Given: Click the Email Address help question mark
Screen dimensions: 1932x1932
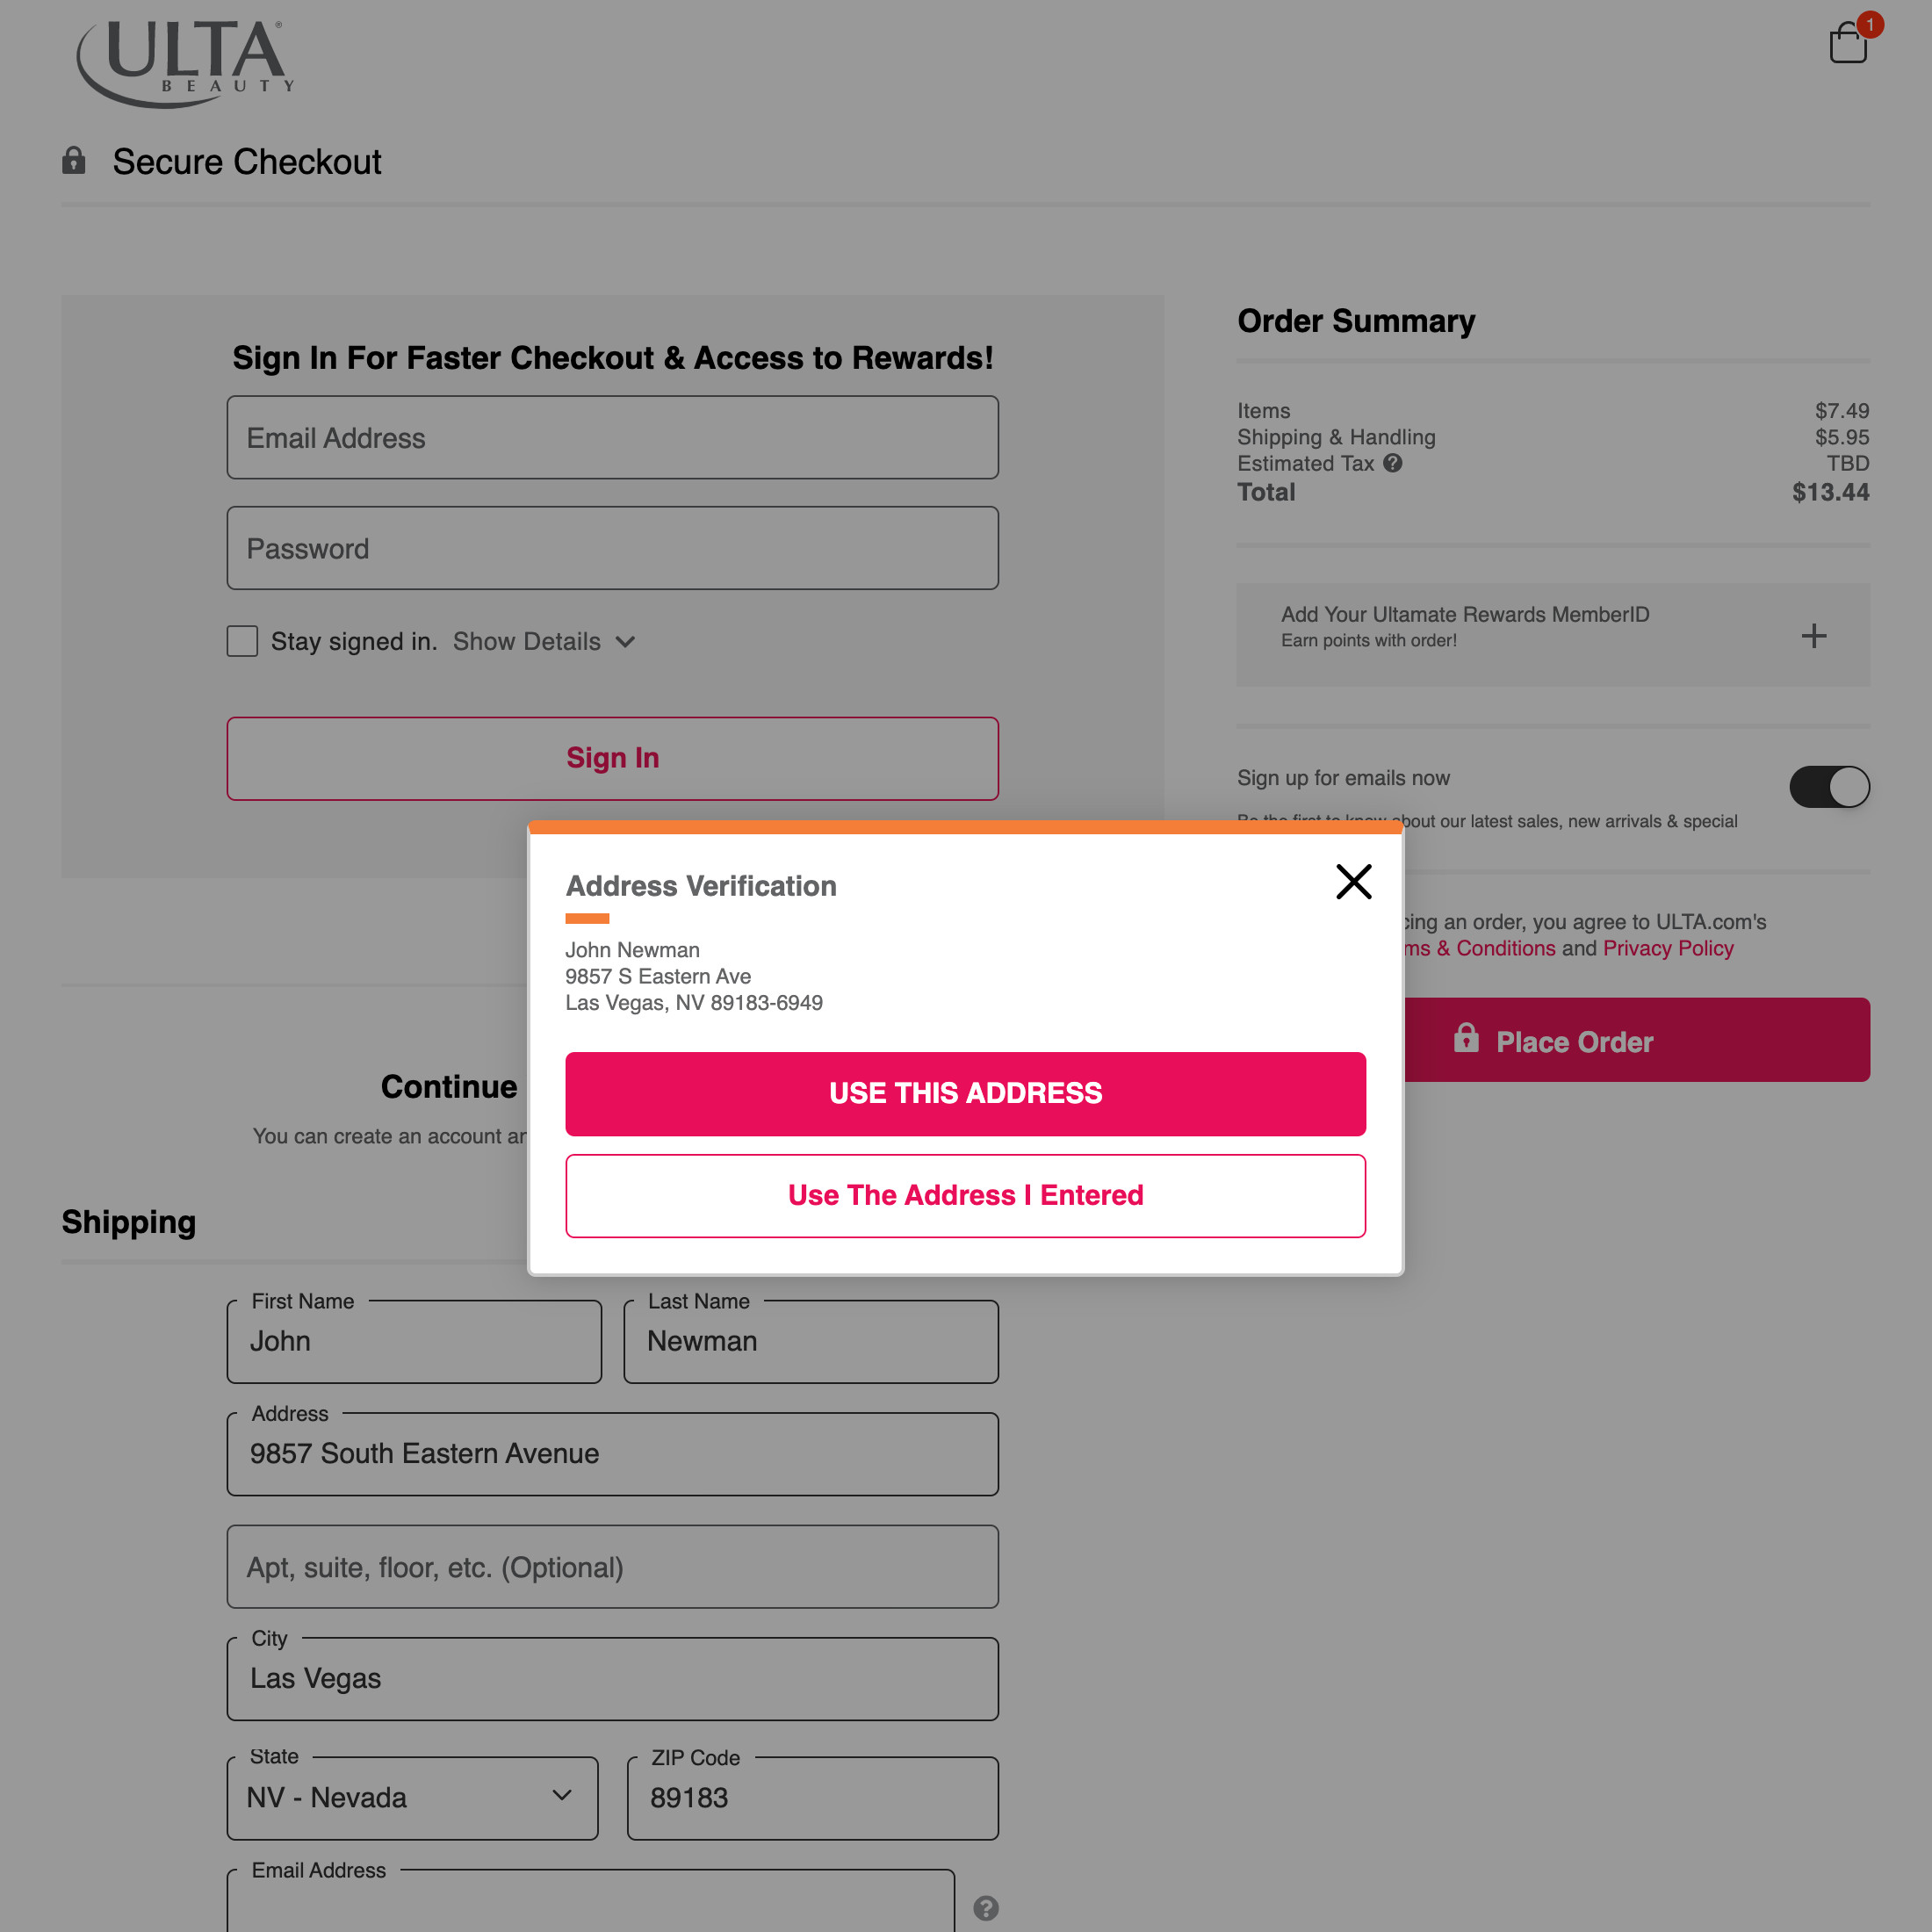Looking at the screenshot, I should [987, 1908].
